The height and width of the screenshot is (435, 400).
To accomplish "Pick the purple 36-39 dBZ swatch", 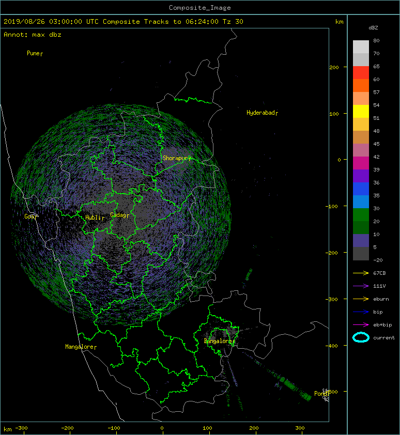I will pos(361,176).
